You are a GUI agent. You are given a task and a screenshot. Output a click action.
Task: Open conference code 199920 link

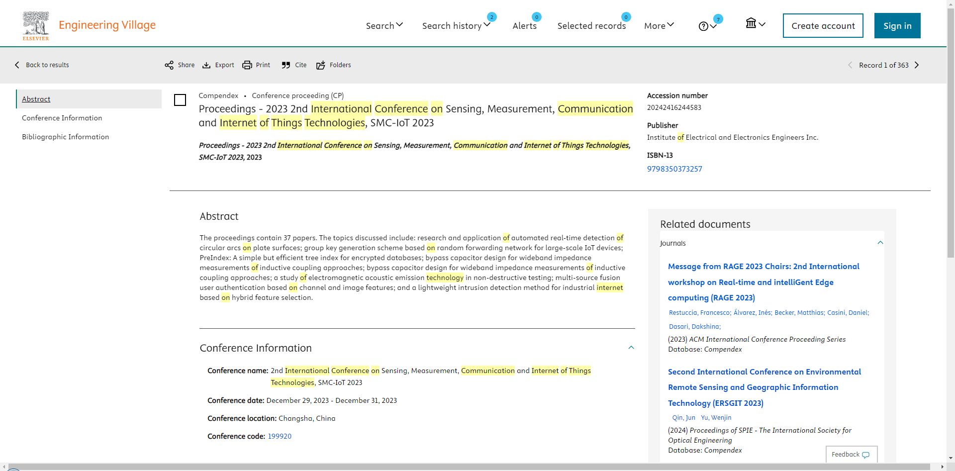[280, 436]
